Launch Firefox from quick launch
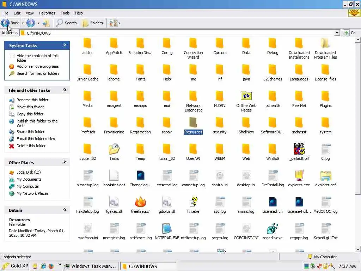This screenshot has width=361, height=271. [x=51, y=266]
